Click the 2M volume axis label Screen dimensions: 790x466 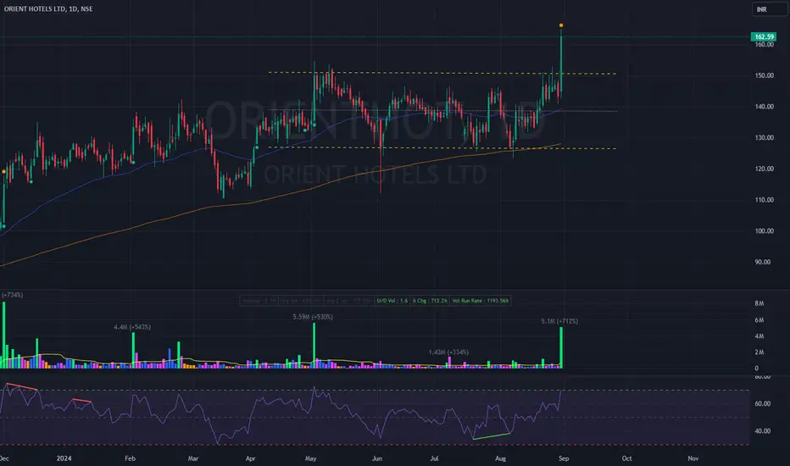(x=759, y=352)
